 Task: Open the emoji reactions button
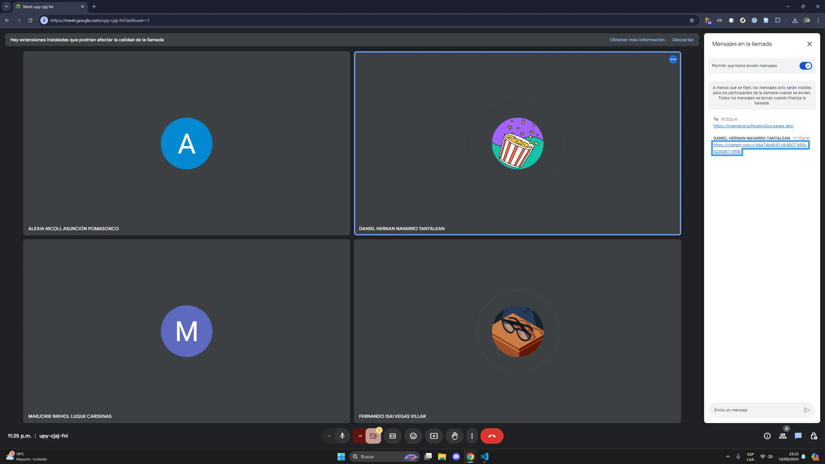click(413, 436)
